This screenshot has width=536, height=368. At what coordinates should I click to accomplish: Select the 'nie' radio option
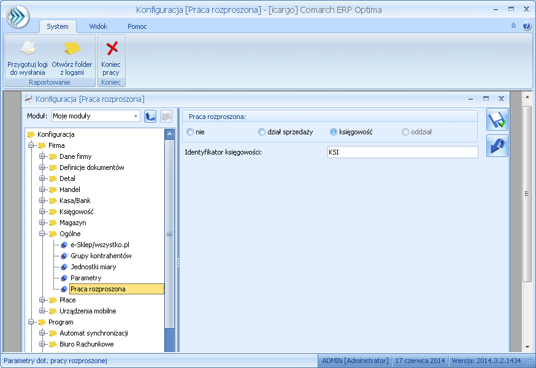coord(190,132)
